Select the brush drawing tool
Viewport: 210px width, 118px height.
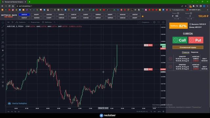(3, 35)
